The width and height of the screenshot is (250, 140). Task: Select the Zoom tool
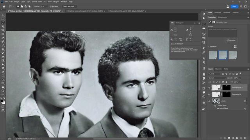click(3, 91)
